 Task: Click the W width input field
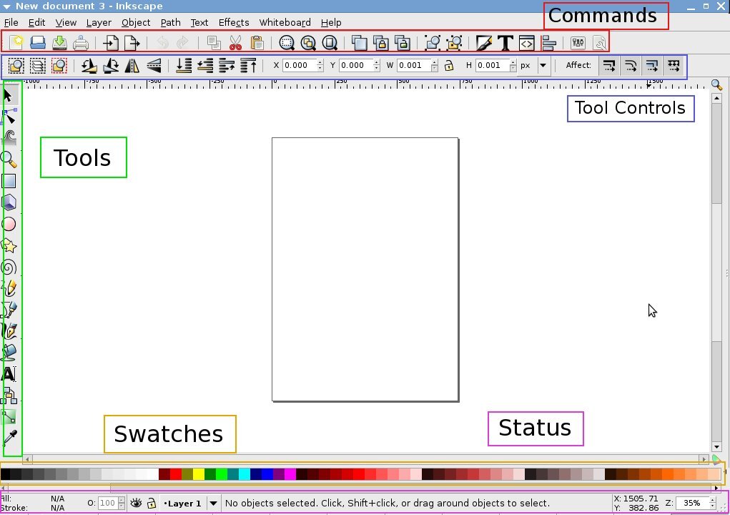pyautogui.click(x=414, y=65)
